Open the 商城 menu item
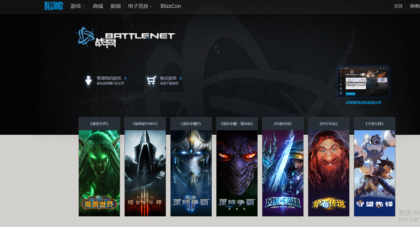Image resolution: width=420 pixels, height=227 pixels. click(98, 6)
